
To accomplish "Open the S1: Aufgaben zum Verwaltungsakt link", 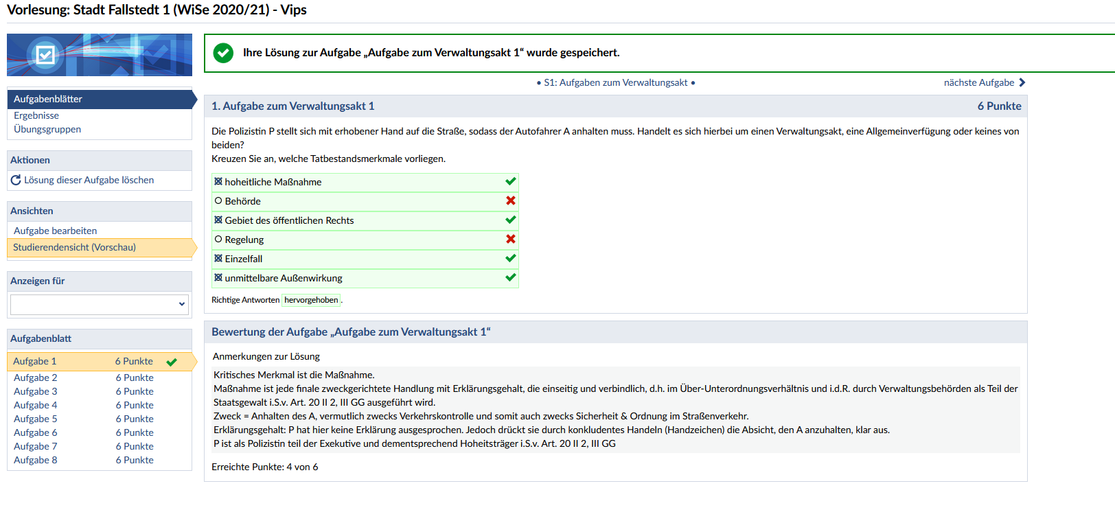I will click(x=616, y=83).
